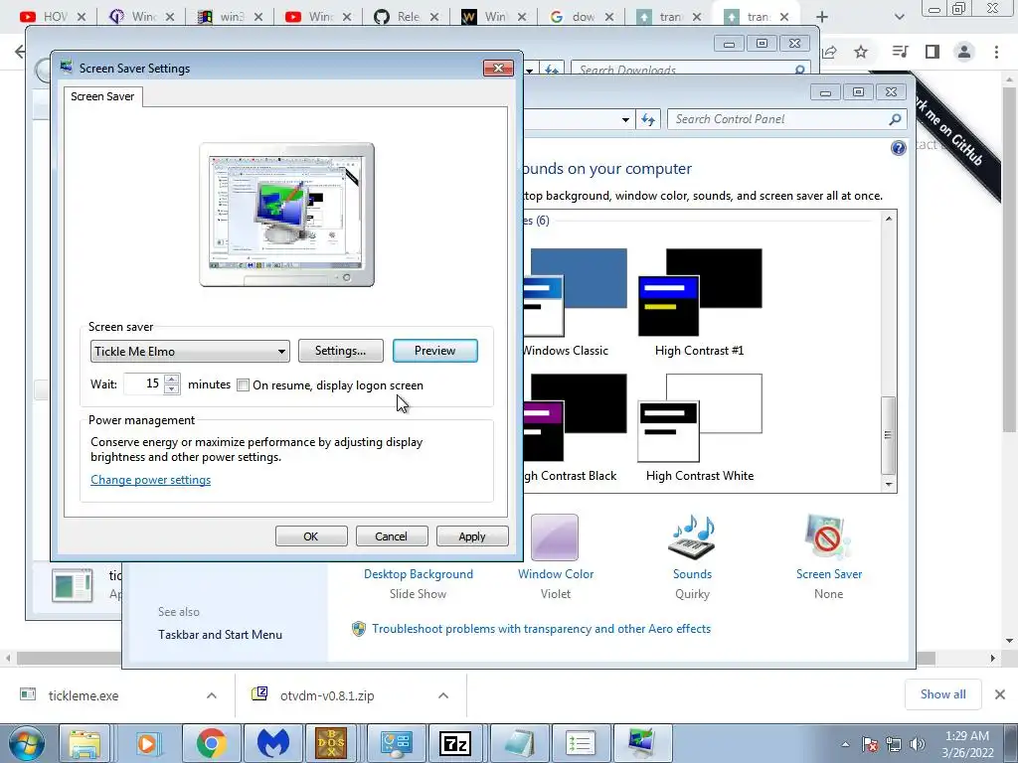Click the themes list scroll-up arrow
Image resolution: width=1018 pixels, height=763 pixels.
888,219
